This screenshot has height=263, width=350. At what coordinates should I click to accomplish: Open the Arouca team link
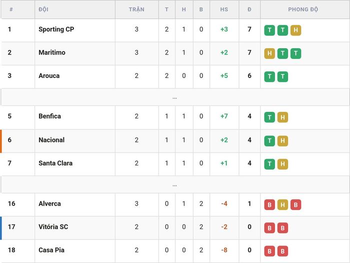[49, 75]
